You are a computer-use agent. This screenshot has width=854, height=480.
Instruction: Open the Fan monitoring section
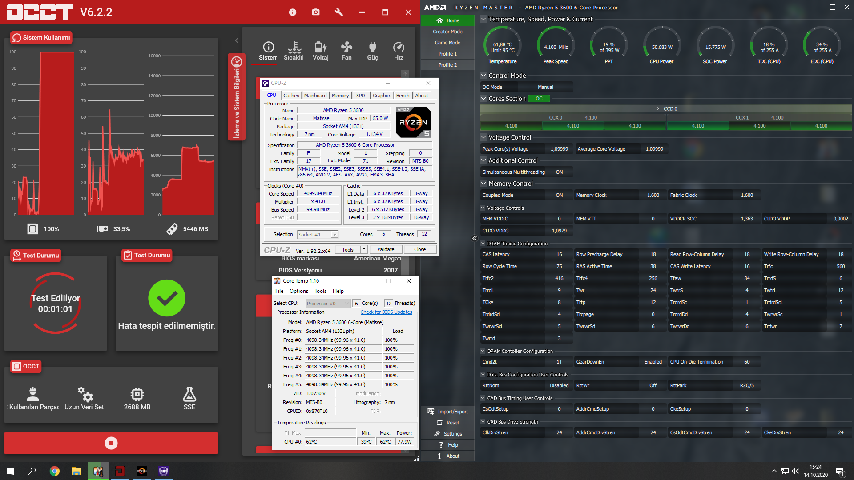point(346,51)
